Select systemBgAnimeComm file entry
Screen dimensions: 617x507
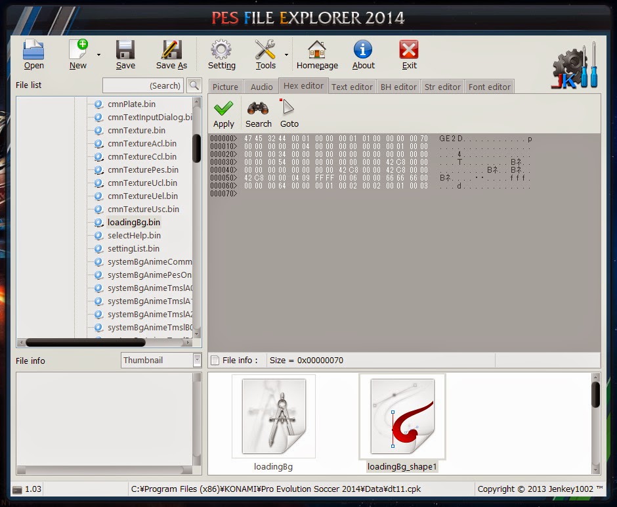click(150, 262)
